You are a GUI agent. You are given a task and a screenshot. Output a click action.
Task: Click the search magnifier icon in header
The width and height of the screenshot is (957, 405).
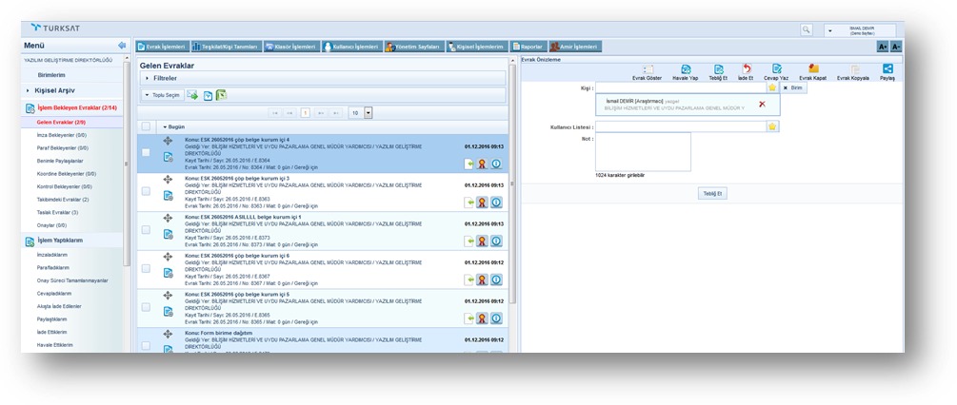click(807, 30)
